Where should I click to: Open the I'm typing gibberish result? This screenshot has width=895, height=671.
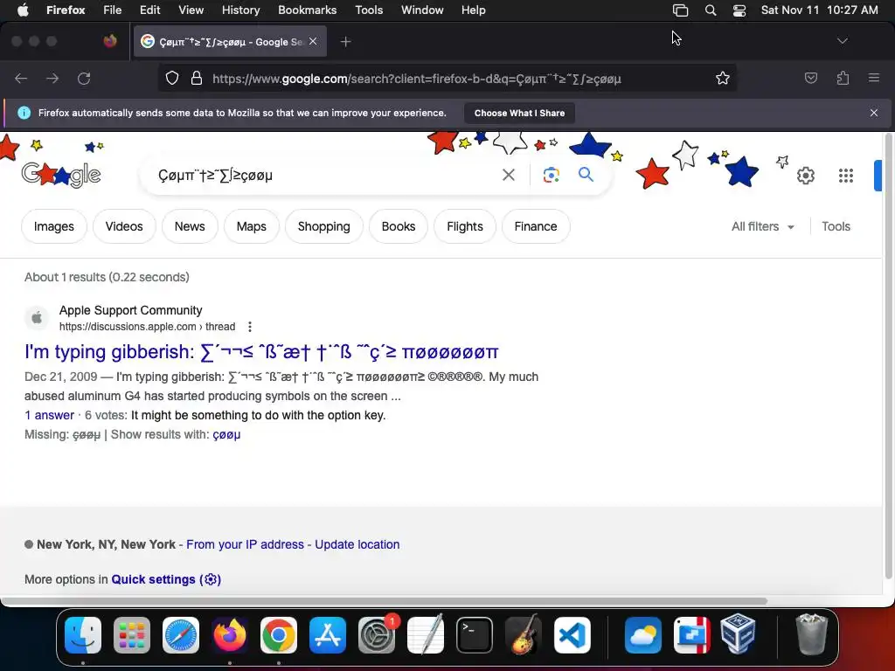pos(261,352)
